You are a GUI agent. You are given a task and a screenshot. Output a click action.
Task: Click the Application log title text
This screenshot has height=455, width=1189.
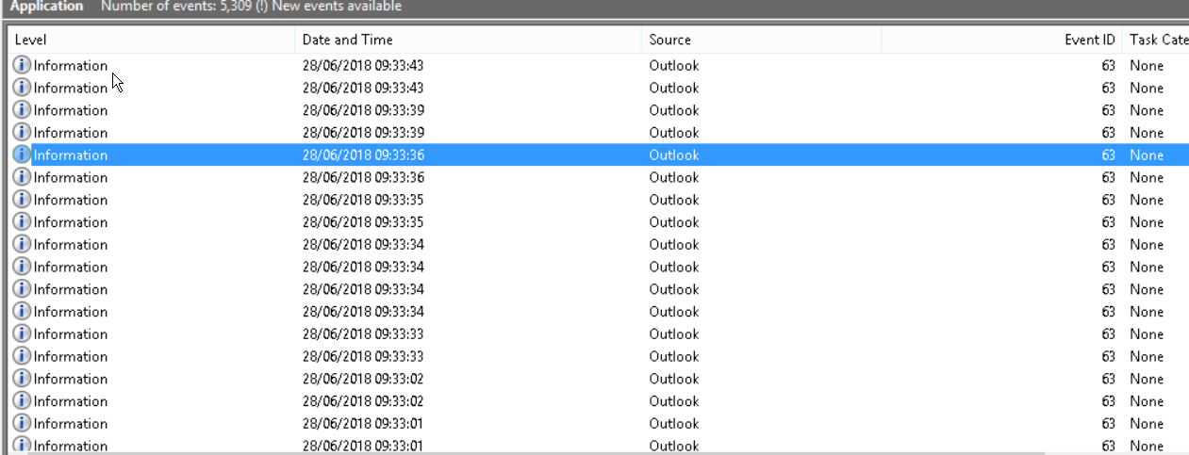click(x=46, y=7)
